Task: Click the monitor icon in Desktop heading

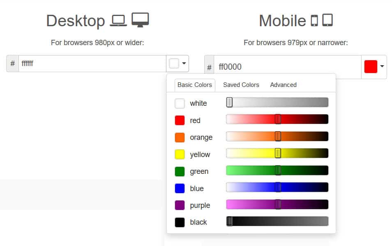Action: click(x=141, y=19)
